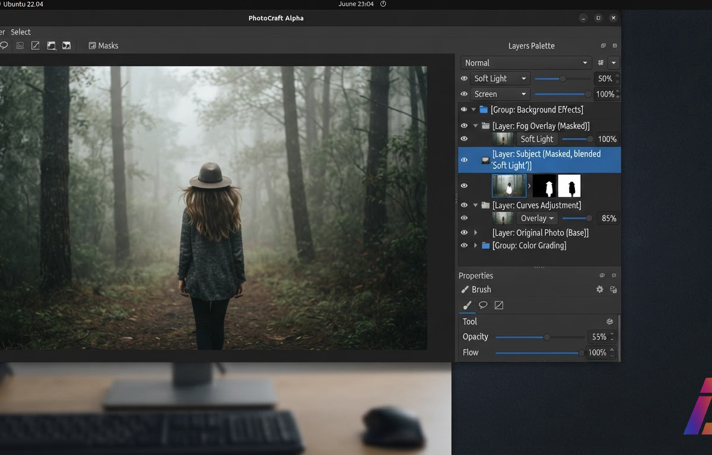Hide the Subject layer
Image resolution: width=712 pixels, height=455 pixels.
[x=465, y=160]
